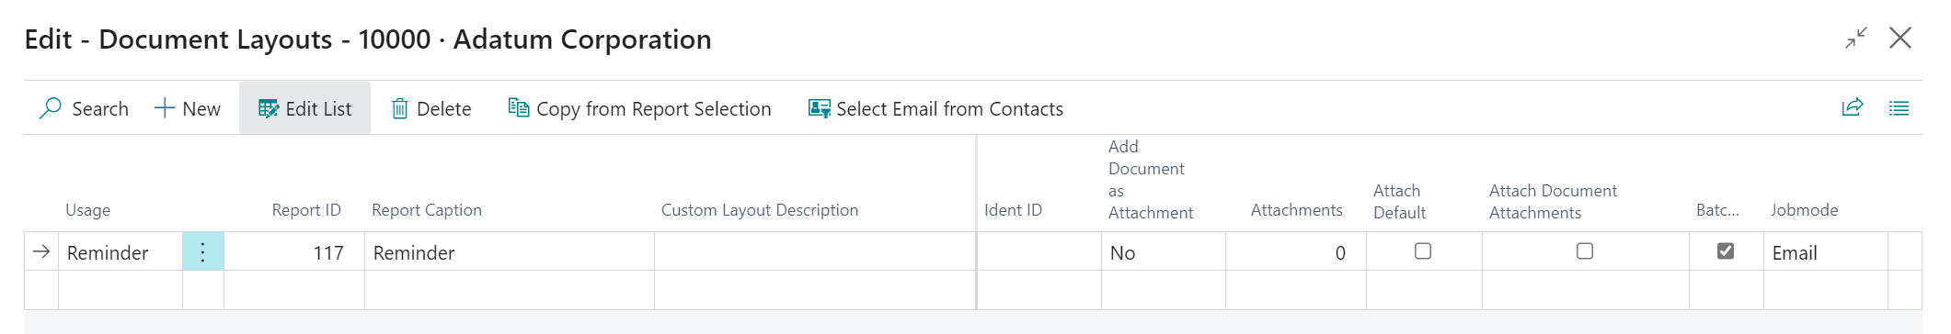This screenshot has width=1951, height=334.
Task: Open the Add Document as Attachment No cell
Action: 1164,252
